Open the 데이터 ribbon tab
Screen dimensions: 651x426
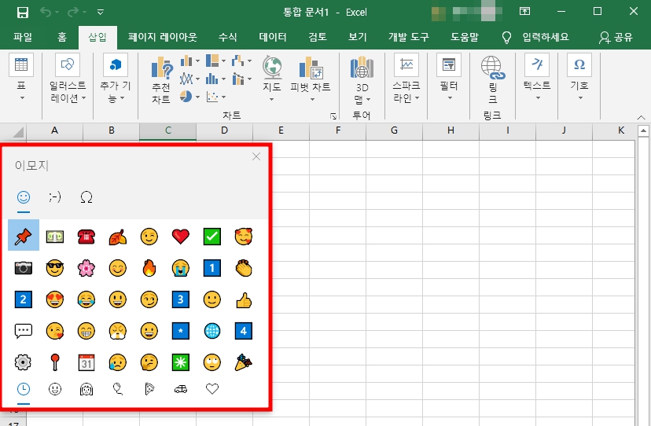tap(273, 38)
